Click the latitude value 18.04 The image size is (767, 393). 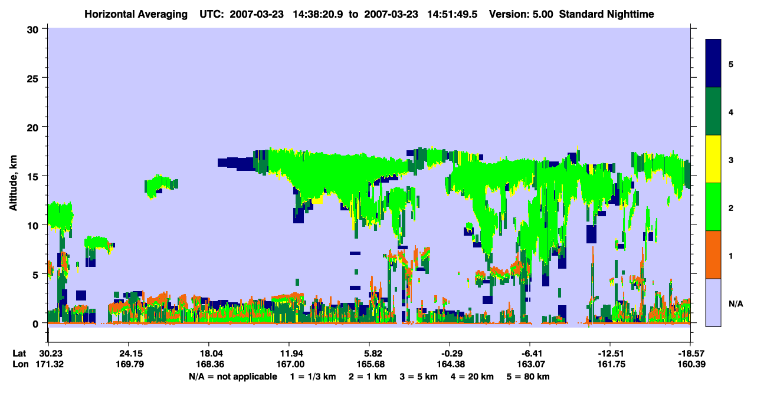[x=208, y=354]
